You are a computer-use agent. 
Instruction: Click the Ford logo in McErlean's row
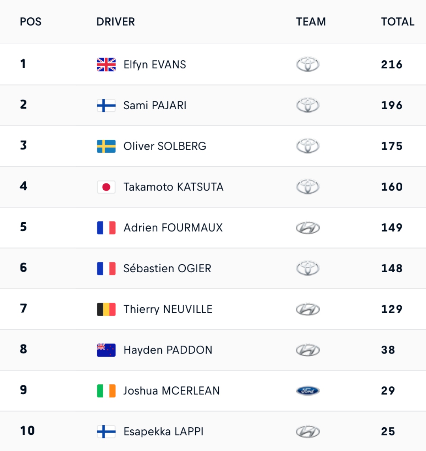click(x=308, y=391)
